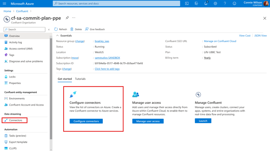
Task: Open the notifications bell
Action: tap(206, 3)
